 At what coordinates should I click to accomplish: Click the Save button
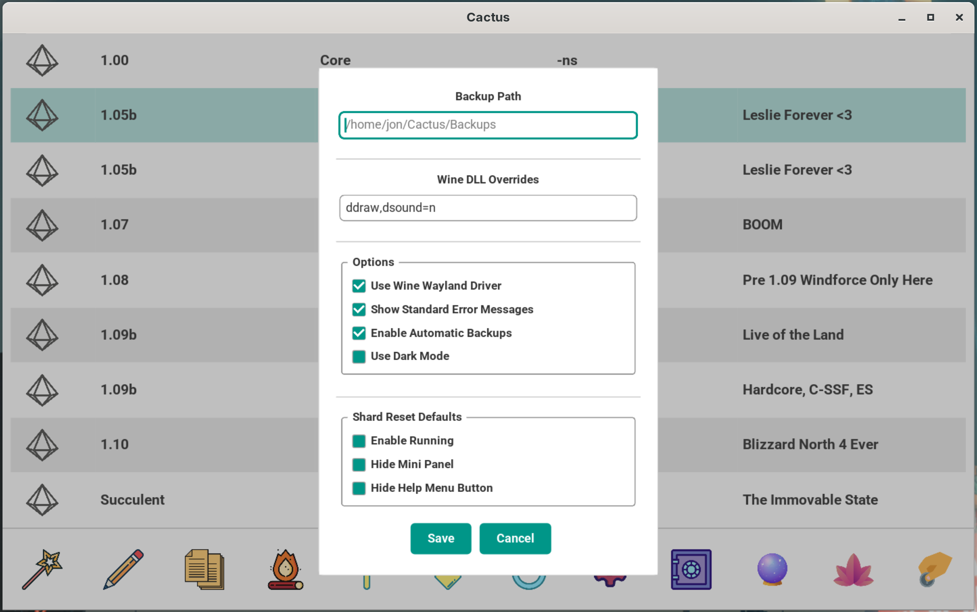(x=440, y=538)
